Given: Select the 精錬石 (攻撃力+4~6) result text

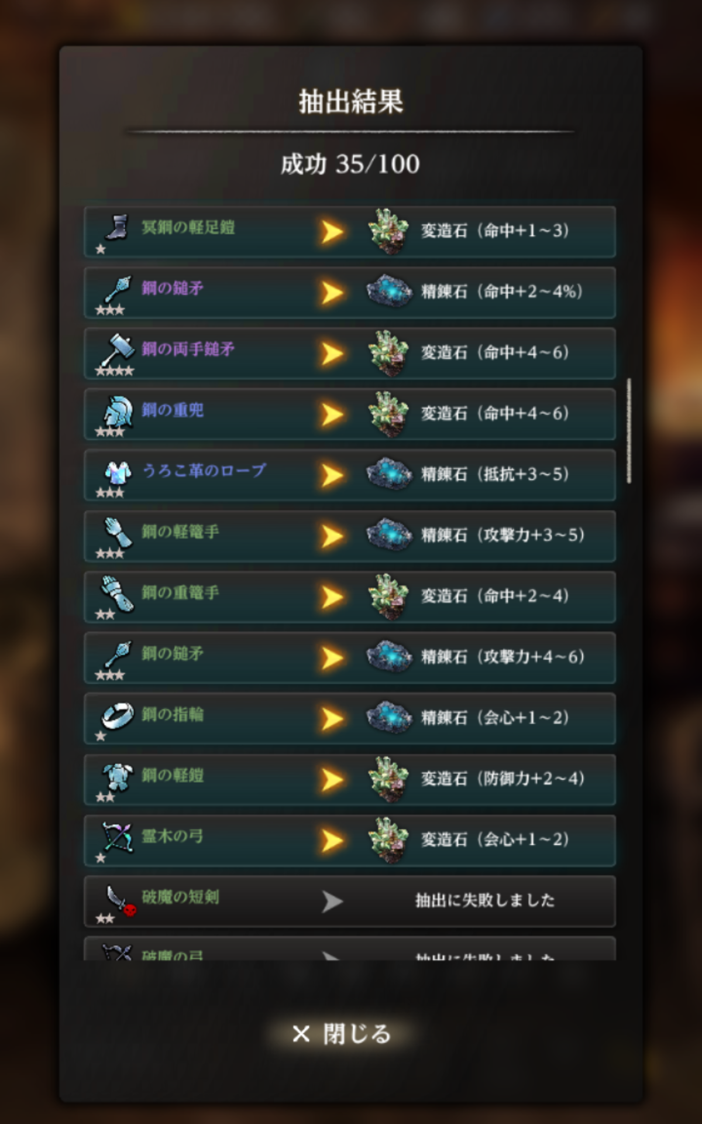Looking at the screenshot, I should [503, 657].
